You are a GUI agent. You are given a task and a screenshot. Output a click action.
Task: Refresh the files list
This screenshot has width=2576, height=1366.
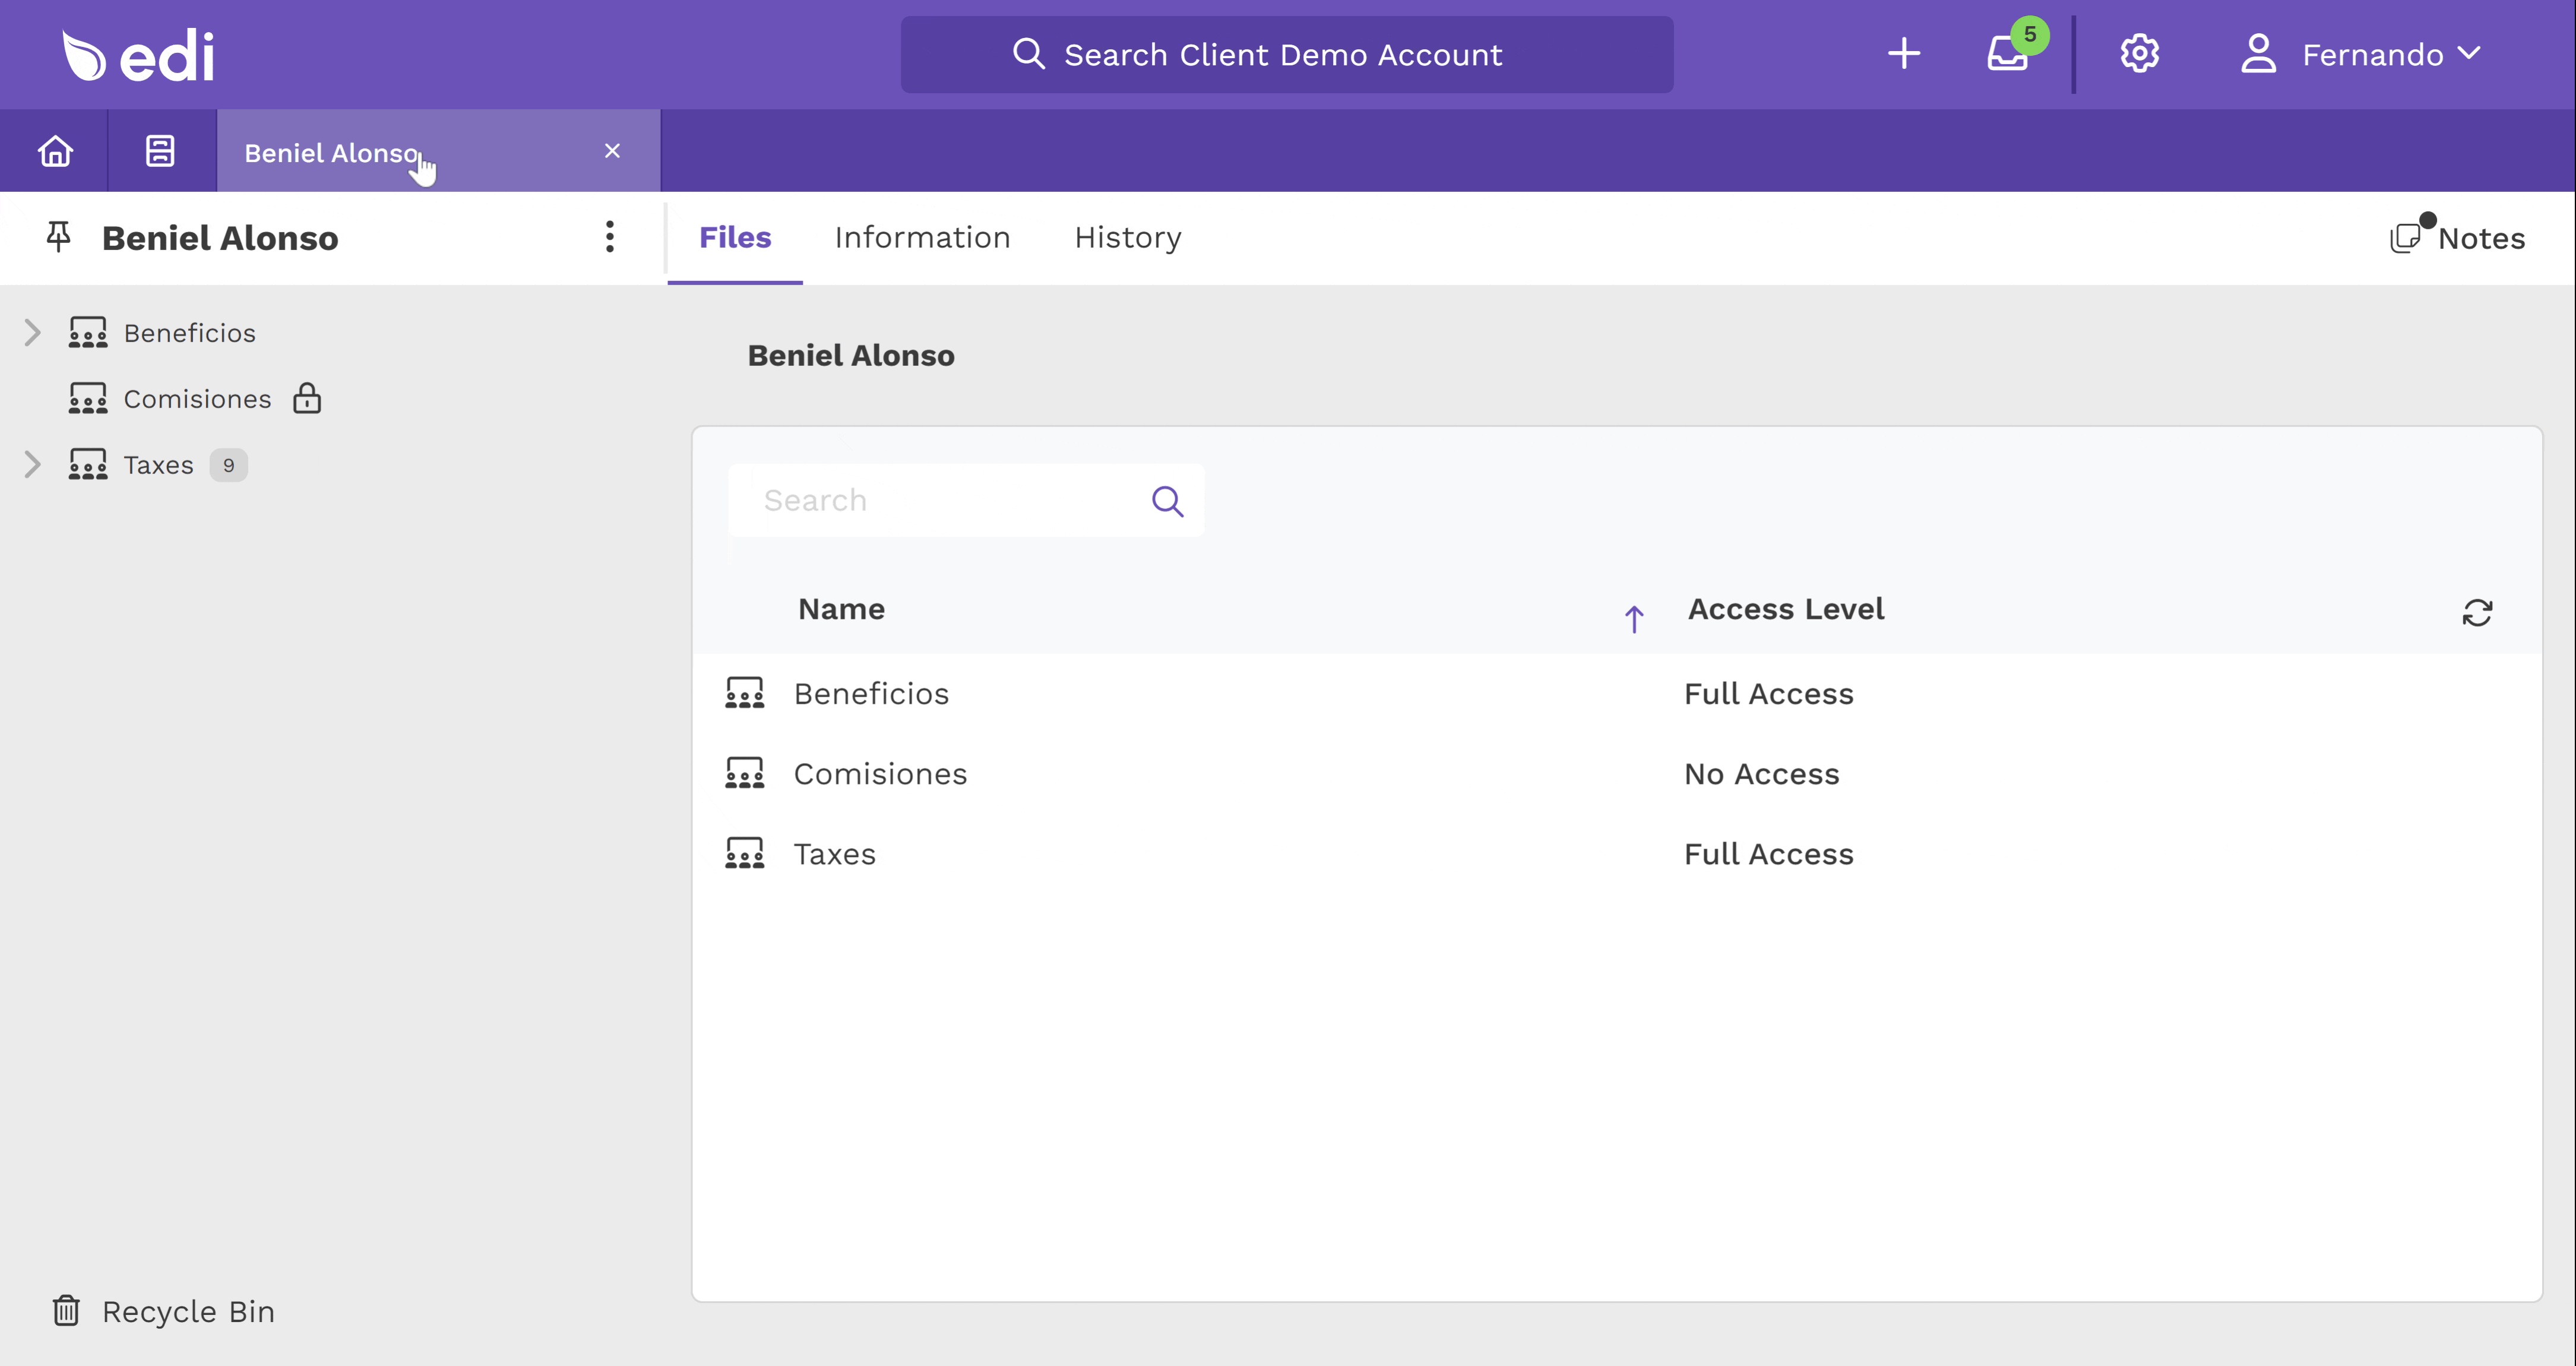(x=2478, y=612)
